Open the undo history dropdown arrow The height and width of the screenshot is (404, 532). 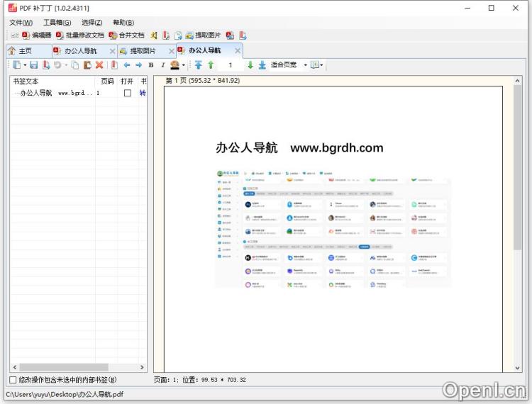(66, 65)
